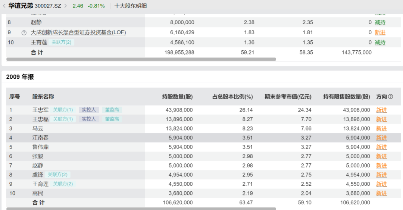The width and height of the screenshot is (403, 210).
Task: Click the forward chevron after 300027.SZ
Action: pyautogui.click(x=66, y=6)
